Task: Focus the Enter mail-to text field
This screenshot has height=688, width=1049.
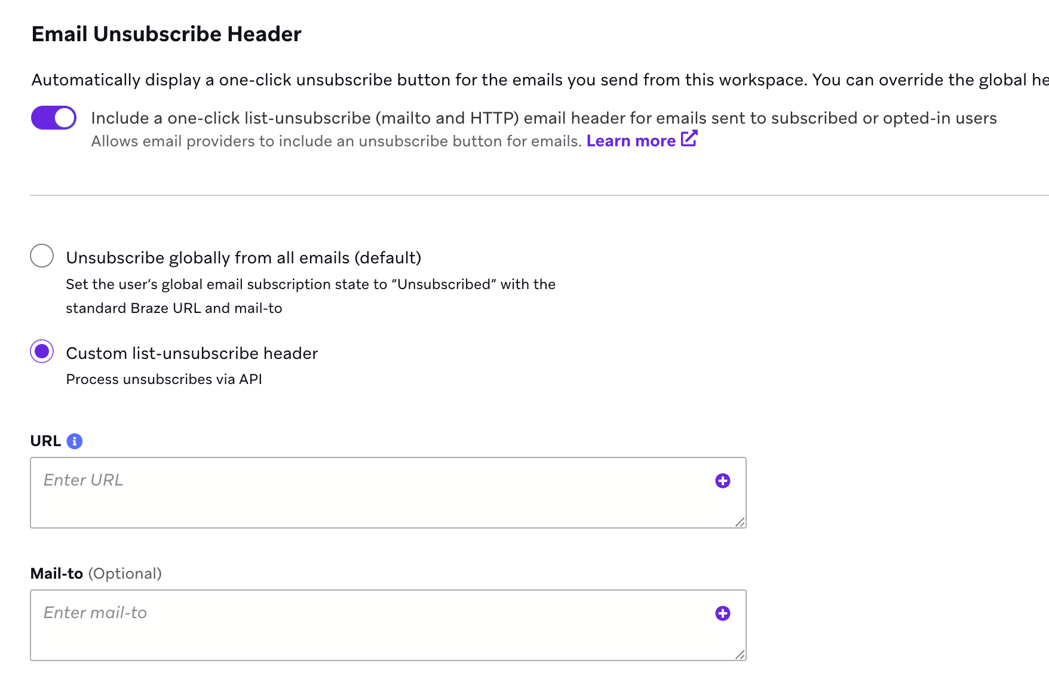Action: point(388,625)
